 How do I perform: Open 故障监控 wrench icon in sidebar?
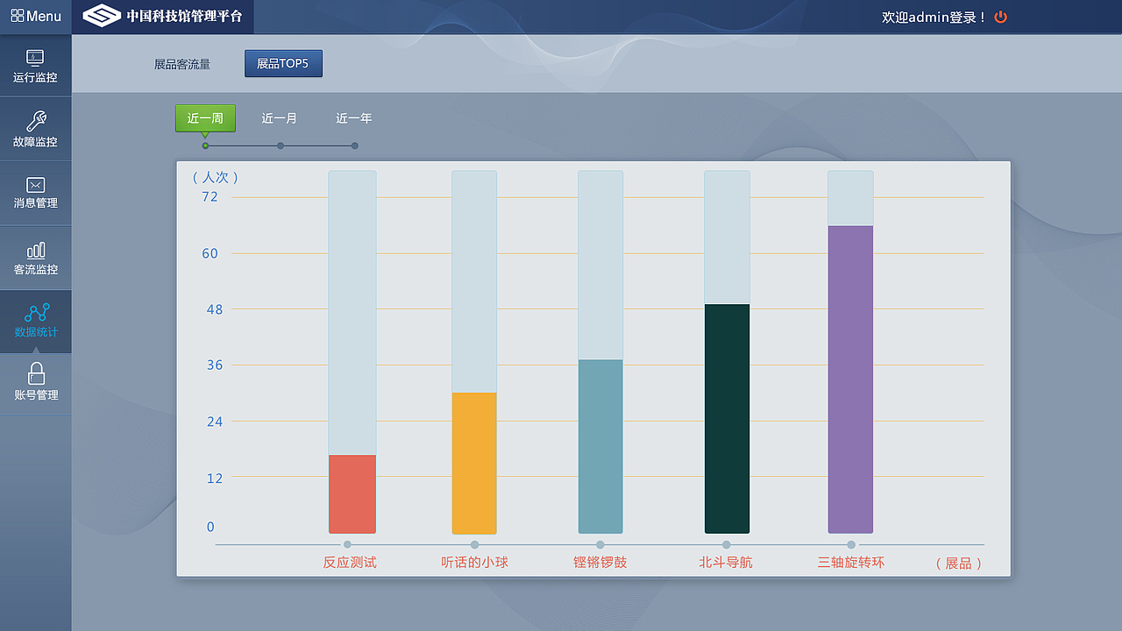pyautogui.click(x=36, y=121)
